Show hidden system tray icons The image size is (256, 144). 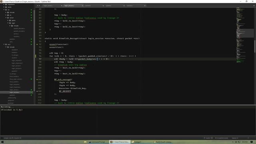pyautogui.click(x=233, y=142)
